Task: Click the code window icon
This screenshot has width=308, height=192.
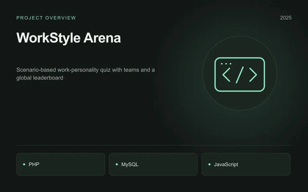Action: [x=239, y=74]
